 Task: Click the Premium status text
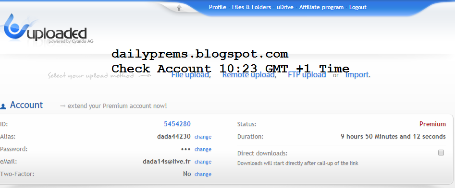click(x=432, y=124)
